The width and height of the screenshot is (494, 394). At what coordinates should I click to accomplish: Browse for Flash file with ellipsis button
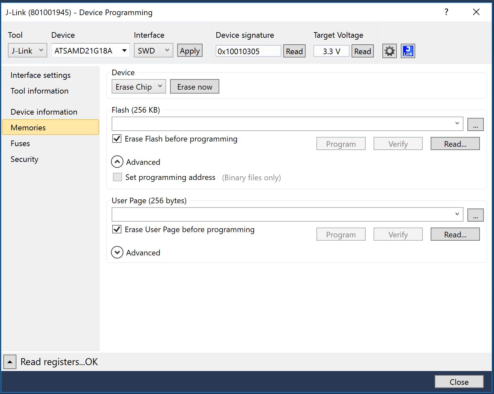[475, 124]
